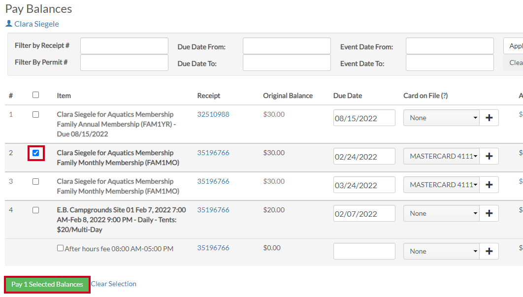The image size is (523, 297).
Task: Click the Original Balance column header
Action: [x=288, y=96]
